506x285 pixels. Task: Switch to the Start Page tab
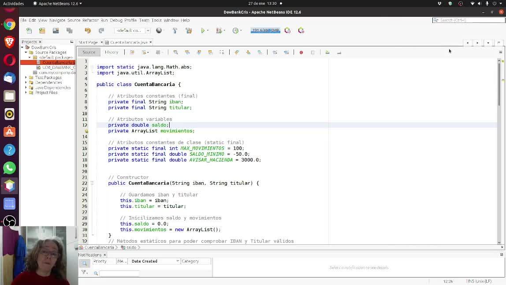tap(88, 42)
